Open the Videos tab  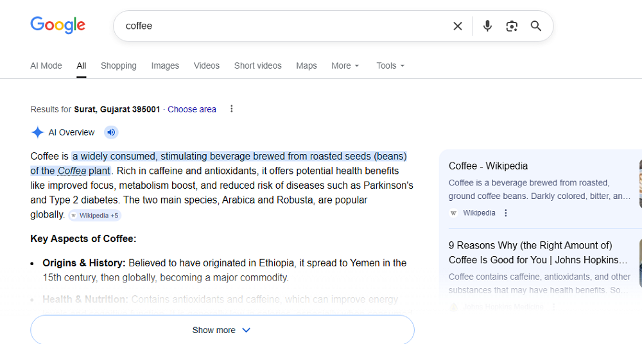(x=206, y=65)
